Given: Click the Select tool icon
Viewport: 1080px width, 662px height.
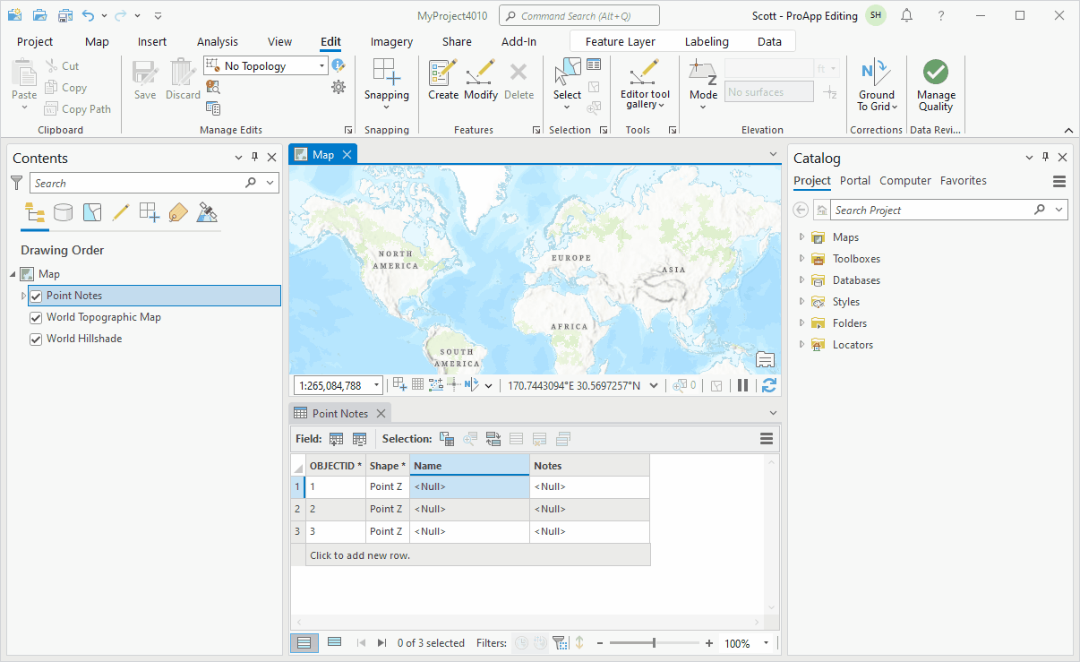Looking at the screenshot, I should (567, 73).
